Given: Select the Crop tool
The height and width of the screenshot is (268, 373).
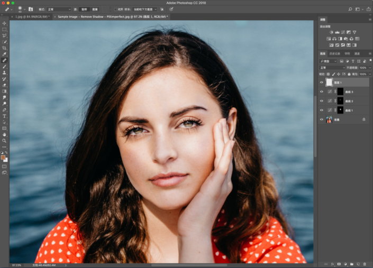Looking at the screenshot, I should pos(4,48).
